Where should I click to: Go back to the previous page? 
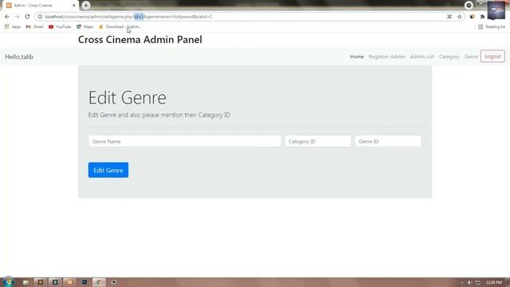pos(7,17)
